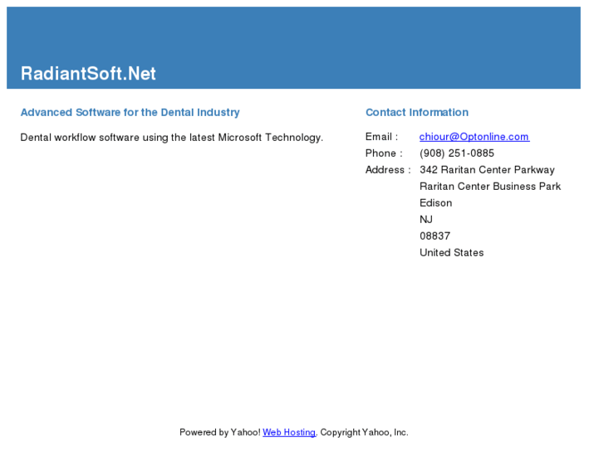This screenshot has height=452, width=604.
Task: Open the Web Hosting link
Action: coord(289,432)
